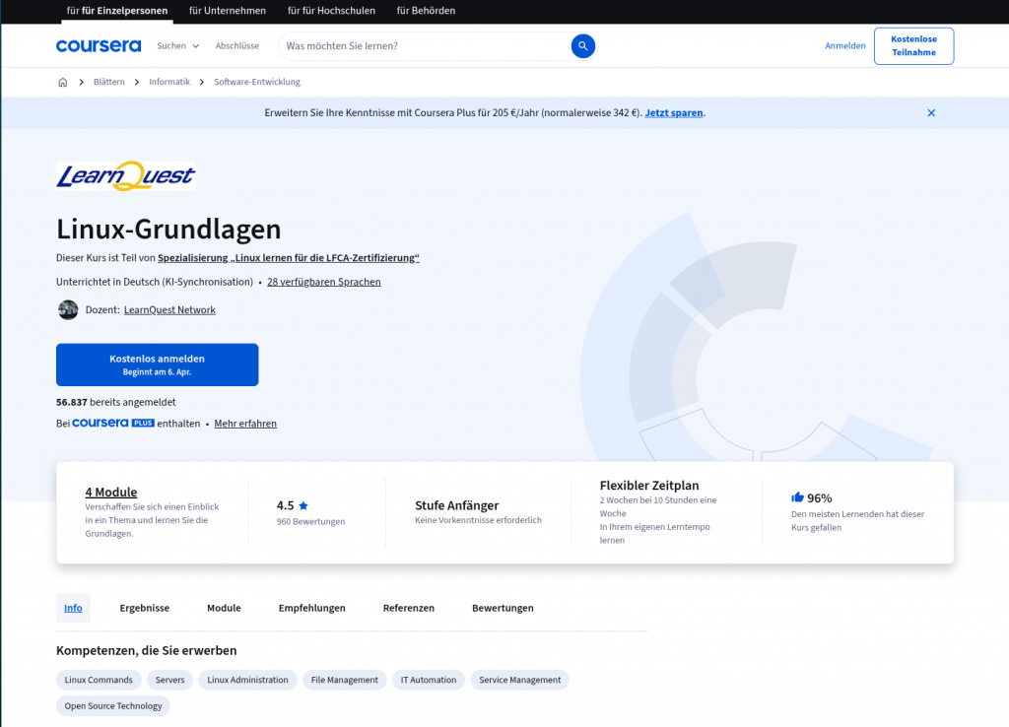
Task: Click the search field Was möchten Sie lernen
Action: (424, 46)
